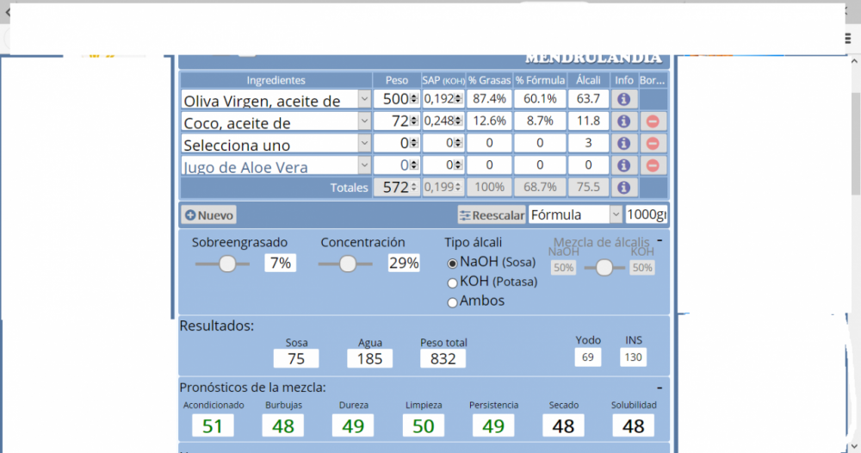Open the Selecciona uno ingredient dropdown
Image resolution: width=861 pixels, height=453 pixels.
363,144
